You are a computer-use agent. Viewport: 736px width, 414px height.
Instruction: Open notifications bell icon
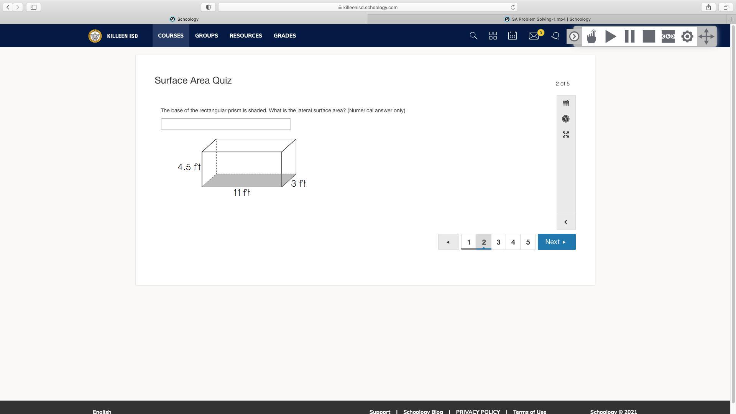555,36
